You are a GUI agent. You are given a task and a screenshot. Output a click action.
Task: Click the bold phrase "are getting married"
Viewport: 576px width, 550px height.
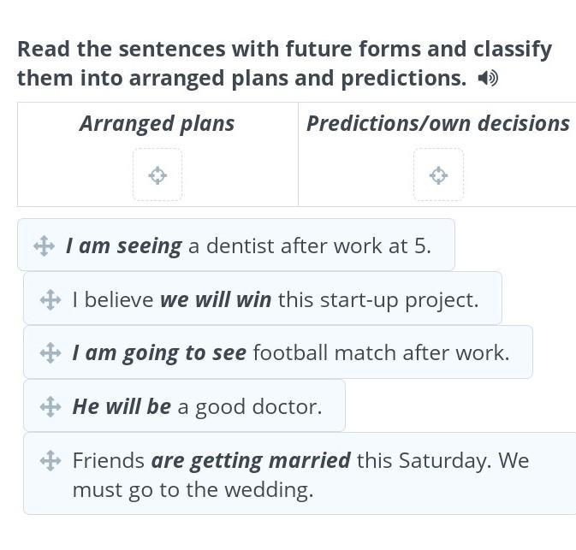[x=251, y=461]
